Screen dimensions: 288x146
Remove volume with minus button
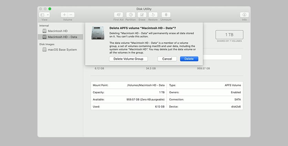pos(71,15)
